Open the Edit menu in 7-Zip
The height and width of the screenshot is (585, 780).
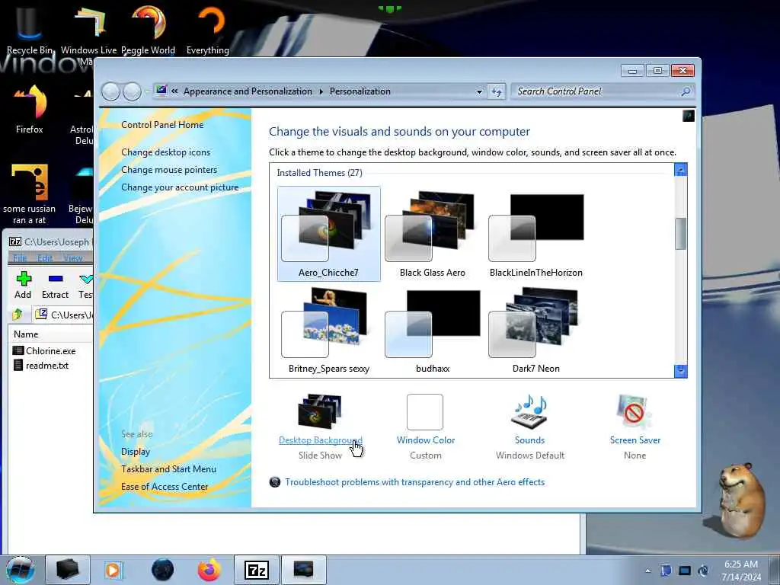(45, 258)
